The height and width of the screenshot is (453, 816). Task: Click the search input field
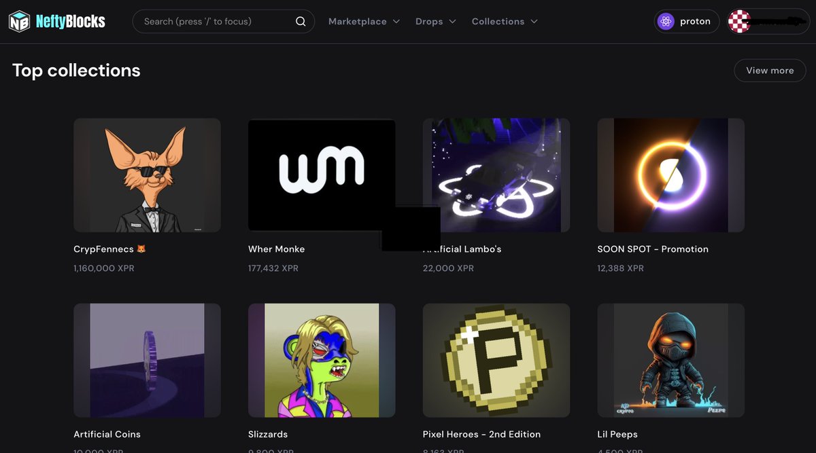[204, 21]
